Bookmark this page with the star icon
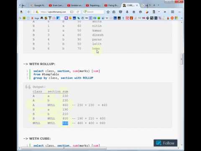 [x=108, y=12]
